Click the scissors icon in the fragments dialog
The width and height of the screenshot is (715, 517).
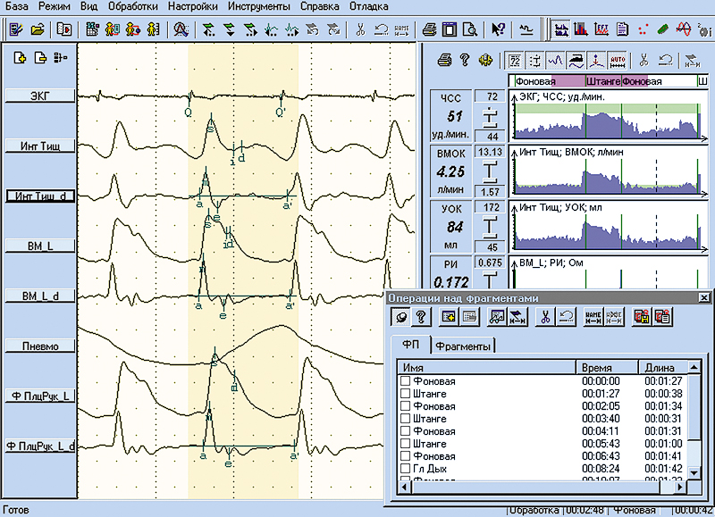point(543,316)
